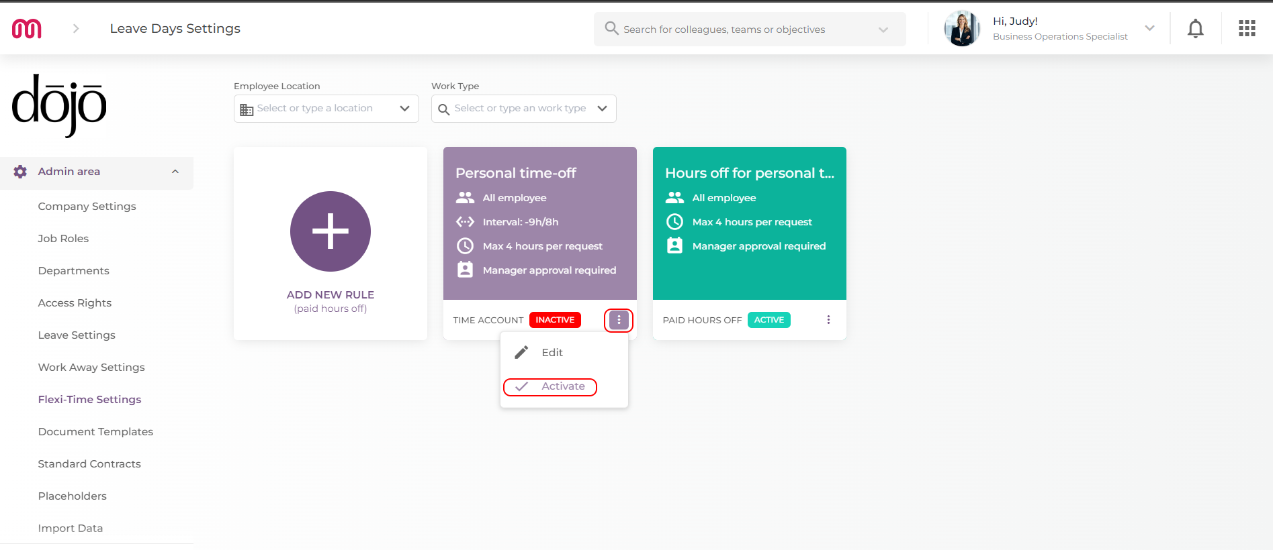Click the checkmark icon next to Activate
This screenshot has height=550, width=1273.
pyautogui.click(x=521, y=386)
